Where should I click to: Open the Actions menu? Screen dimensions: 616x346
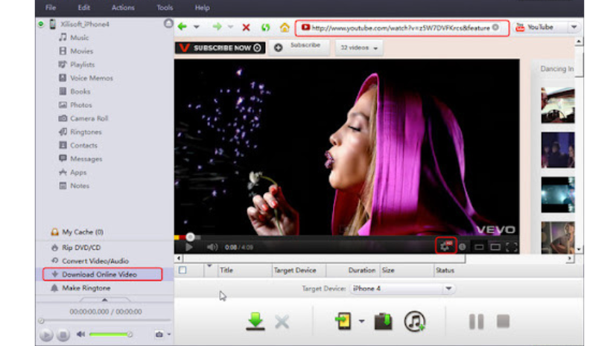[x=123, y=7]
